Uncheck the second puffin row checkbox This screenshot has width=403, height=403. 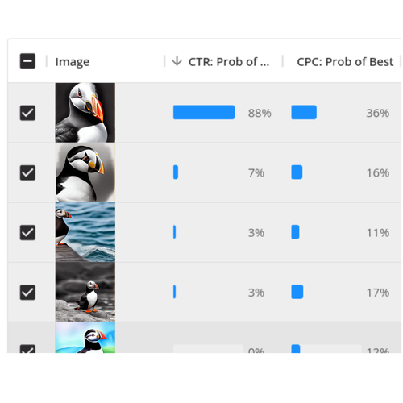pyautogui.click(x=27, y=172)
